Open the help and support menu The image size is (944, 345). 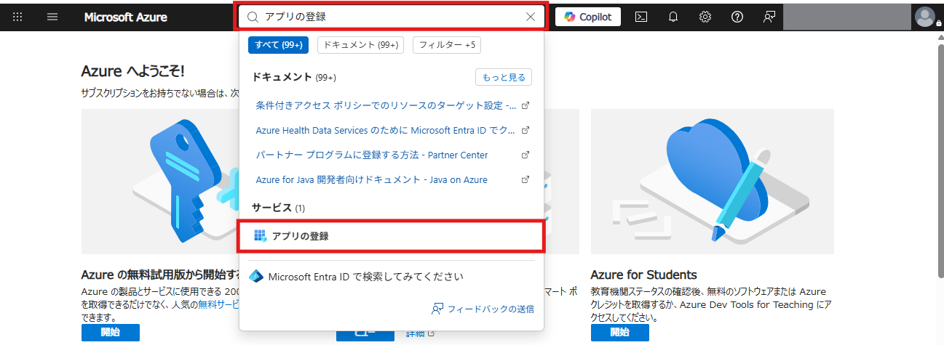pyautogui.click(x=737, y=17)
